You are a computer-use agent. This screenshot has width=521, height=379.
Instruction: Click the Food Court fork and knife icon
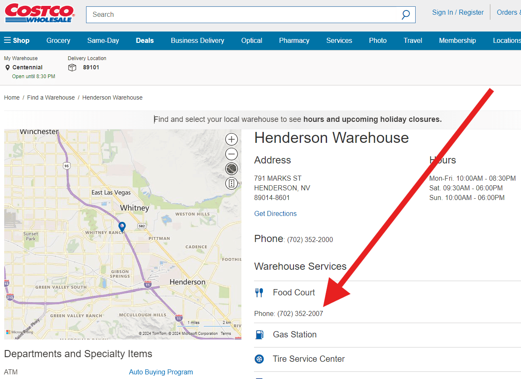(x=259, y=292)
